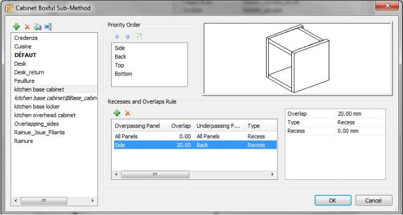This screenshot has width=403, height=215.
Task: Click the rename sub-method icon
Action: point(48,27)
